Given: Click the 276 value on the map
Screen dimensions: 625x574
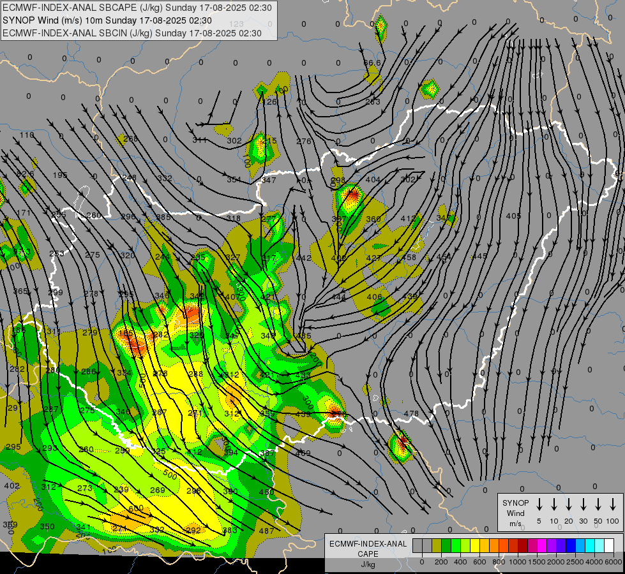Looking at the screenshot, I should [304, 141].
